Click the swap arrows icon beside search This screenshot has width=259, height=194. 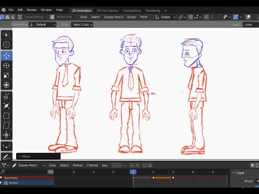(51, 172)
